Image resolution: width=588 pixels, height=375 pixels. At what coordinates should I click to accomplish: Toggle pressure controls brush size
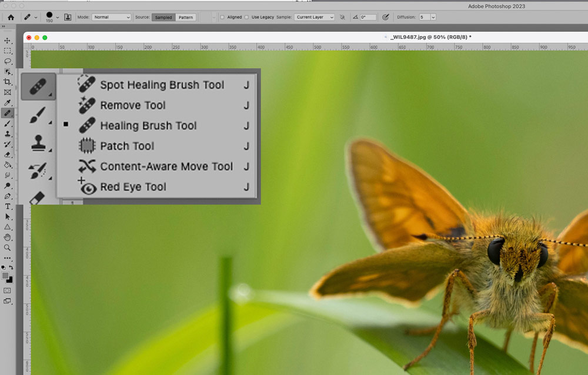coord(385,17)
